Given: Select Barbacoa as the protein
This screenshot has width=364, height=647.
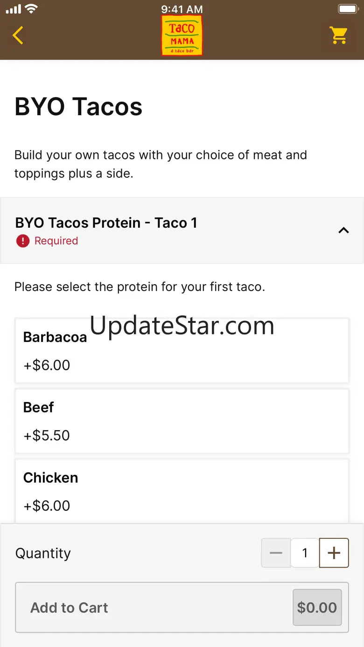Looking at the screenshot, I should (182, 351).
